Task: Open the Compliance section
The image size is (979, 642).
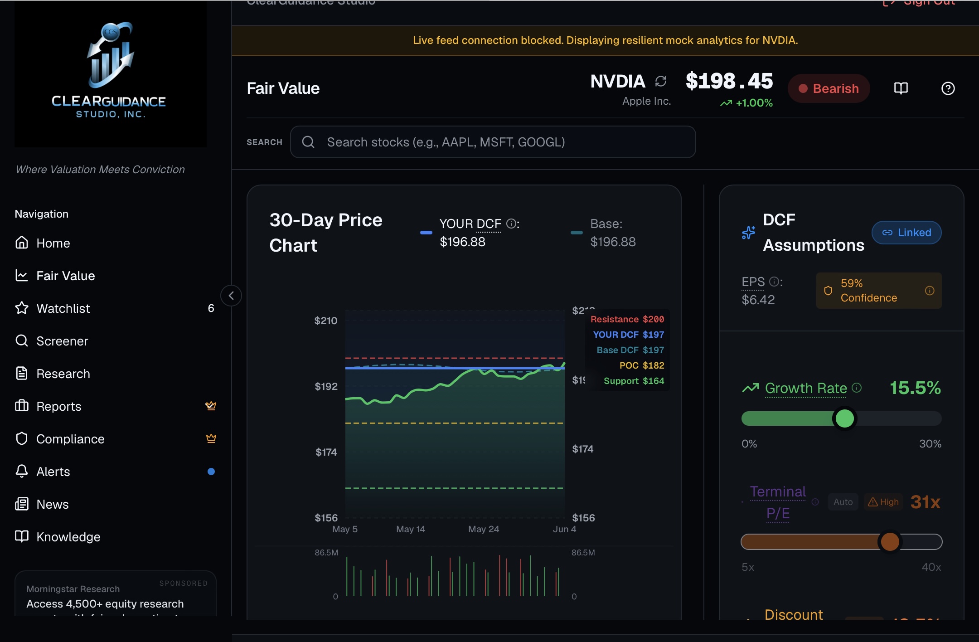Action: pos(116,439)
